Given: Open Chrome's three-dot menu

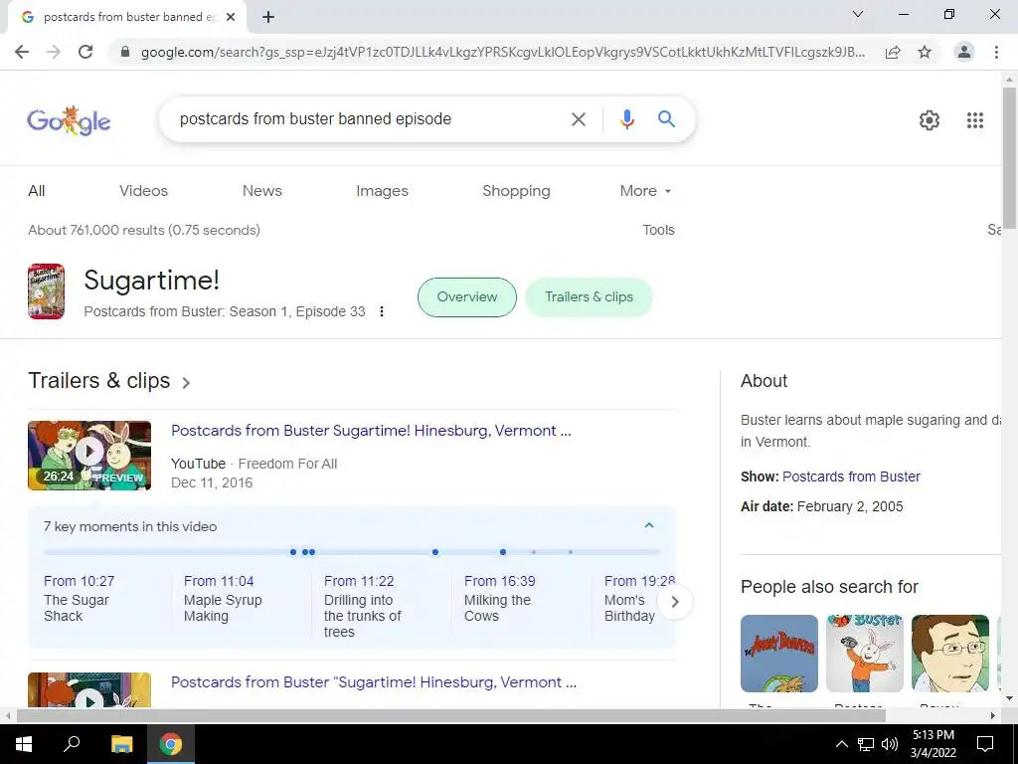Looking at the screenshot, I should tap(996, 52).
